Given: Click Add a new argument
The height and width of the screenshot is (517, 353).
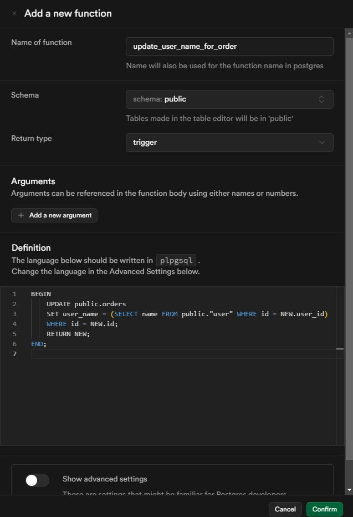Looking at the screenshot, I should coord(54,215).
